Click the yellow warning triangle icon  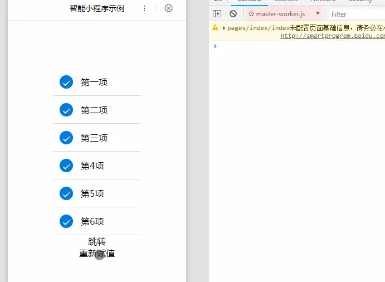(215, 27)
